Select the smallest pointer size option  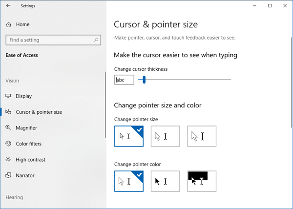click(129, 136)
